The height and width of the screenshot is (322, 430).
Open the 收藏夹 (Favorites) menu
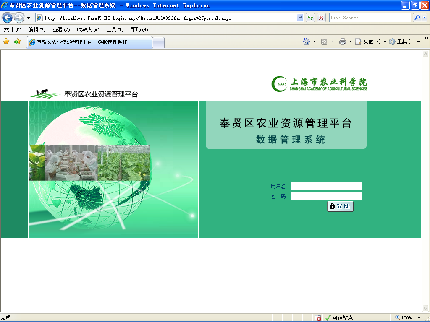coord(88,30)
